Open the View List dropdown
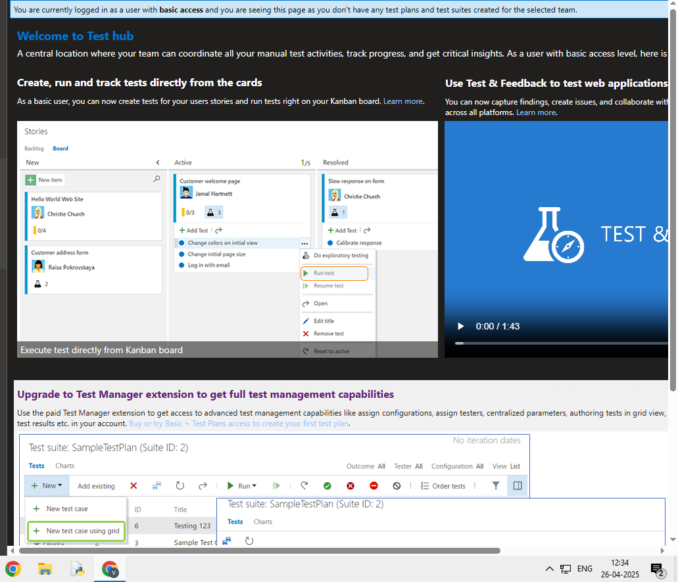This screenshot has height=582, width=678. point(506,466)
